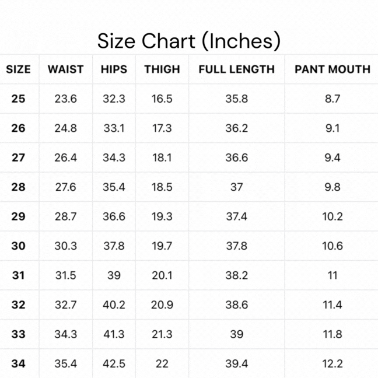This screenshot has width=378, height=378.
Task: Click the hips value 41.3
Action: (114, 334)
